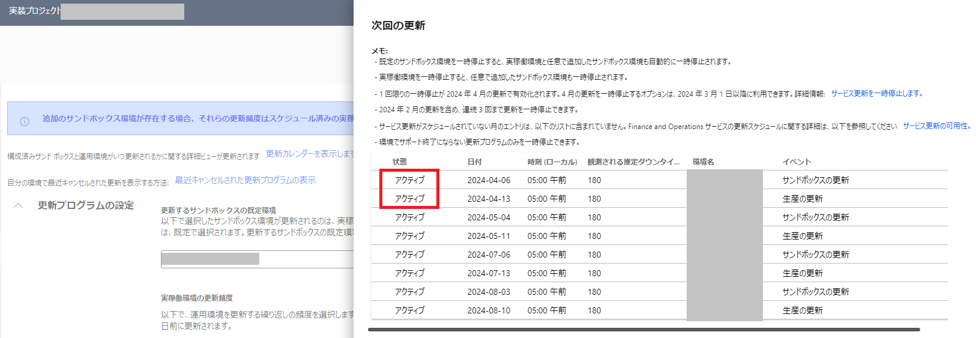Click the 更新するサンドボックスの既定環境 label
The height and width of the screenshot is (338, 976).
[218, 210]
